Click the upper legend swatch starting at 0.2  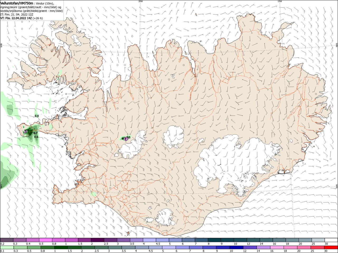point(7,240)
